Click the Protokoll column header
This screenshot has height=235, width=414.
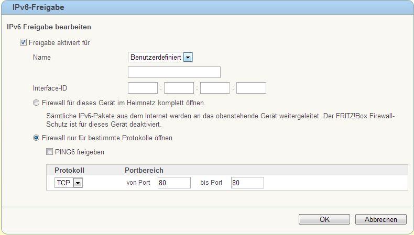(x=70, y=170)
